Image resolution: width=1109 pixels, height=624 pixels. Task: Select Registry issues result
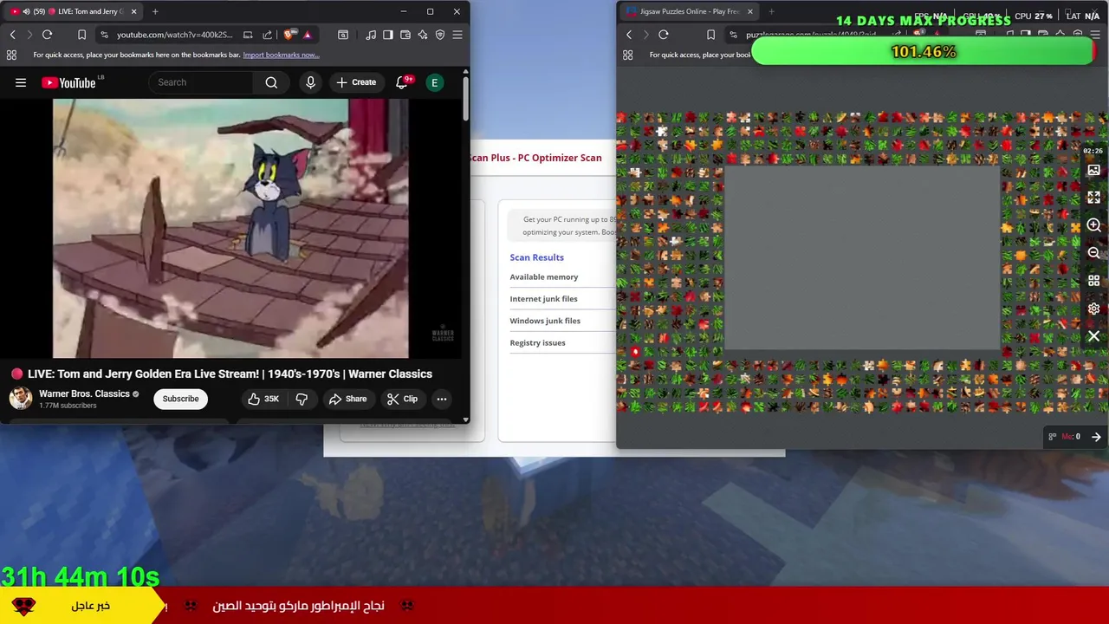pyautogui.click(x=537, y=342)
